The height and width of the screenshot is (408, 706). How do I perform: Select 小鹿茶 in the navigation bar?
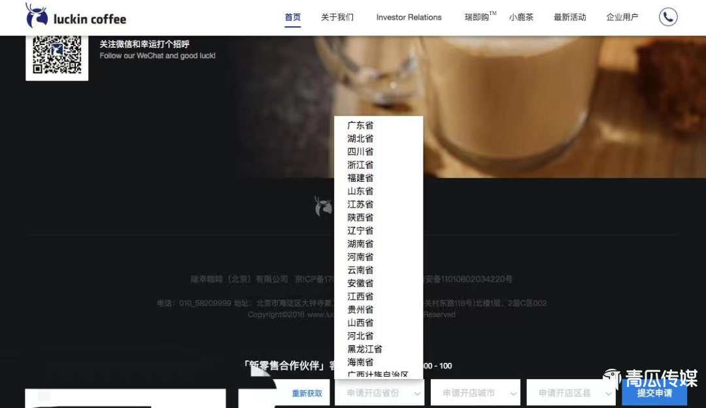[x=521, y=18]
